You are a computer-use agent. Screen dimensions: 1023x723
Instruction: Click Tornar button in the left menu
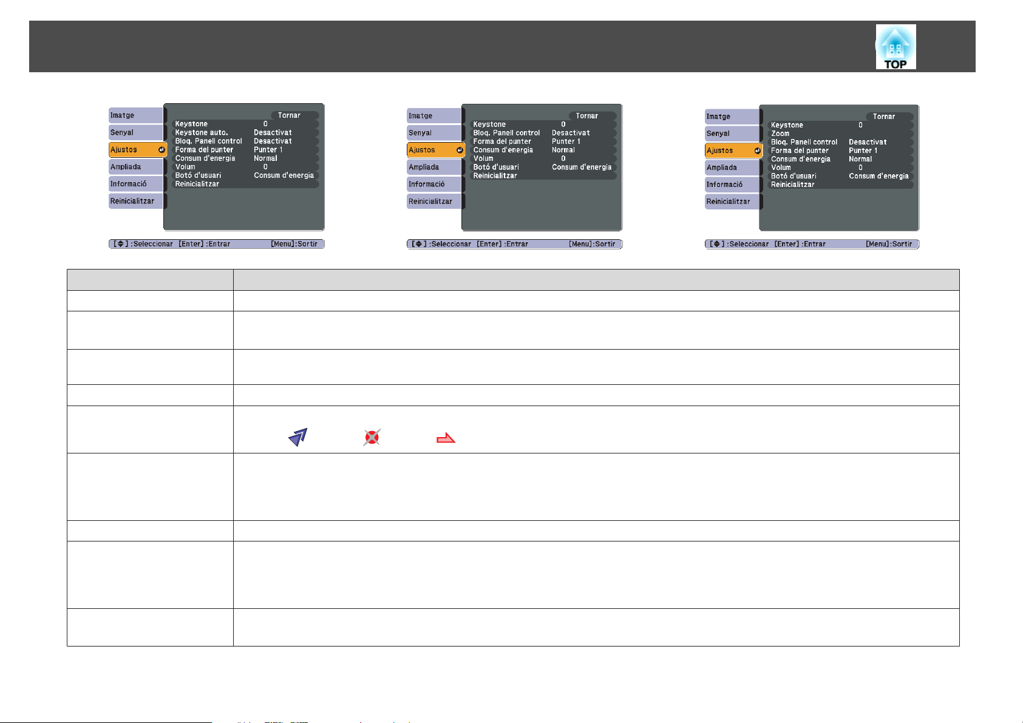[294, 115]
